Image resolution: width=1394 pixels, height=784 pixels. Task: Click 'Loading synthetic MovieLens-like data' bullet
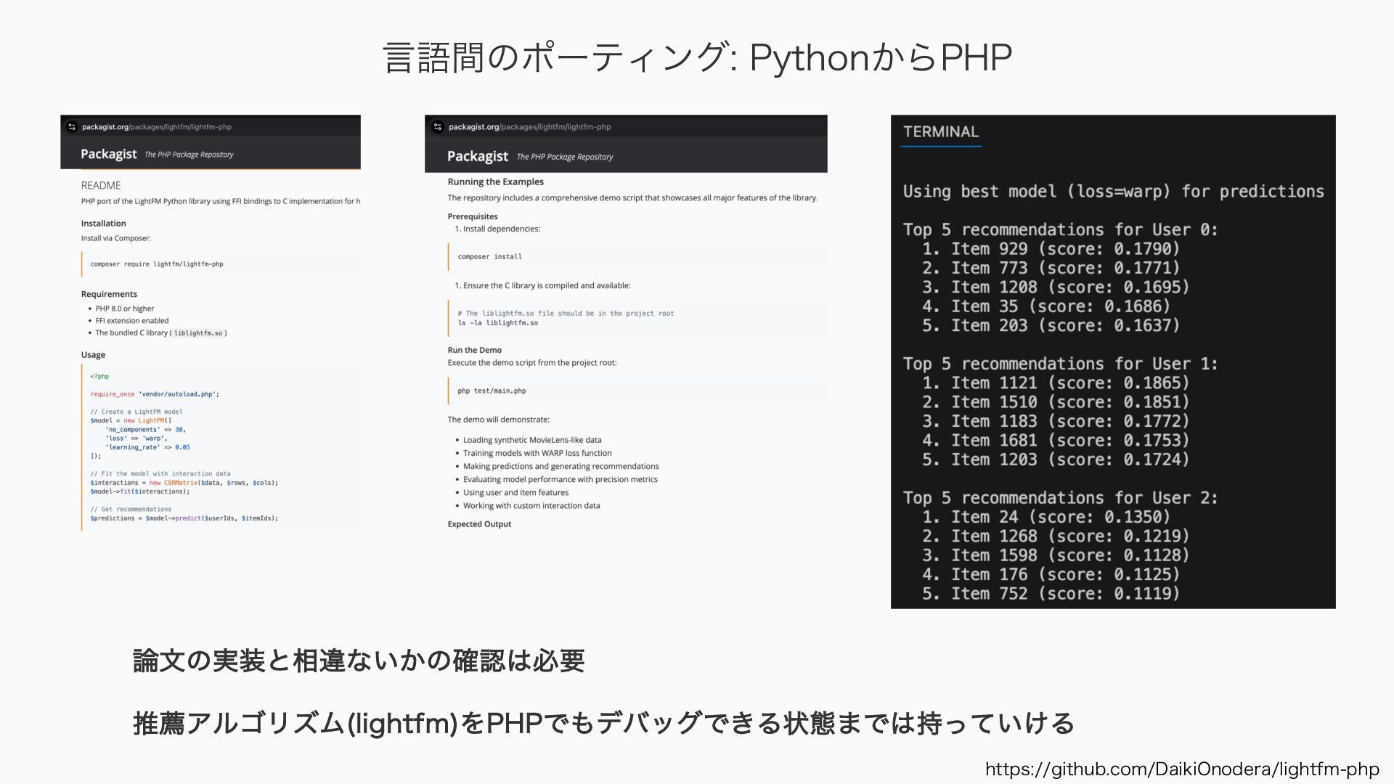pos(532,440)
